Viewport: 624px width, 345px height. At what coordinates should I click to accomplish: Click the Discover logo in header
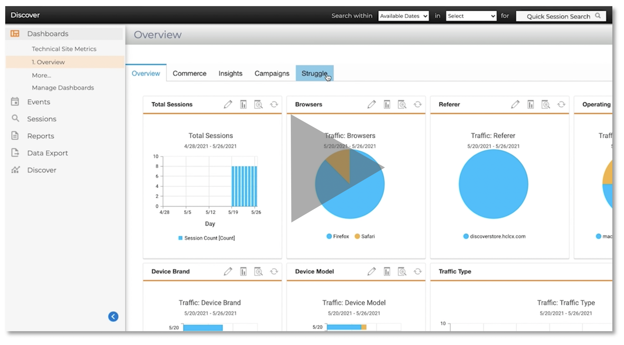coord(25,15)
